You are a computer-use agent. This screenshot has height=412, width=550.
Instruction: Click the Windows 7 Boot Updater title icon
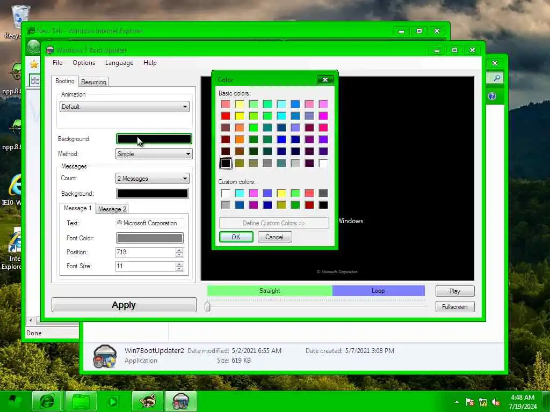click(x=50, y=50)
